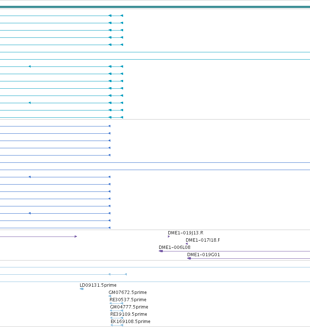Screen dimensions: 310x327
Task: Select the DME1-019G01 label
Action: (x=203, y=255)
